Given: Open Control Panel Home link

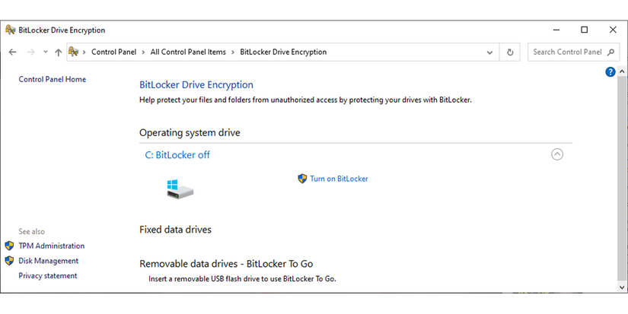Looking at the screenshot, I should pos(52,79).
